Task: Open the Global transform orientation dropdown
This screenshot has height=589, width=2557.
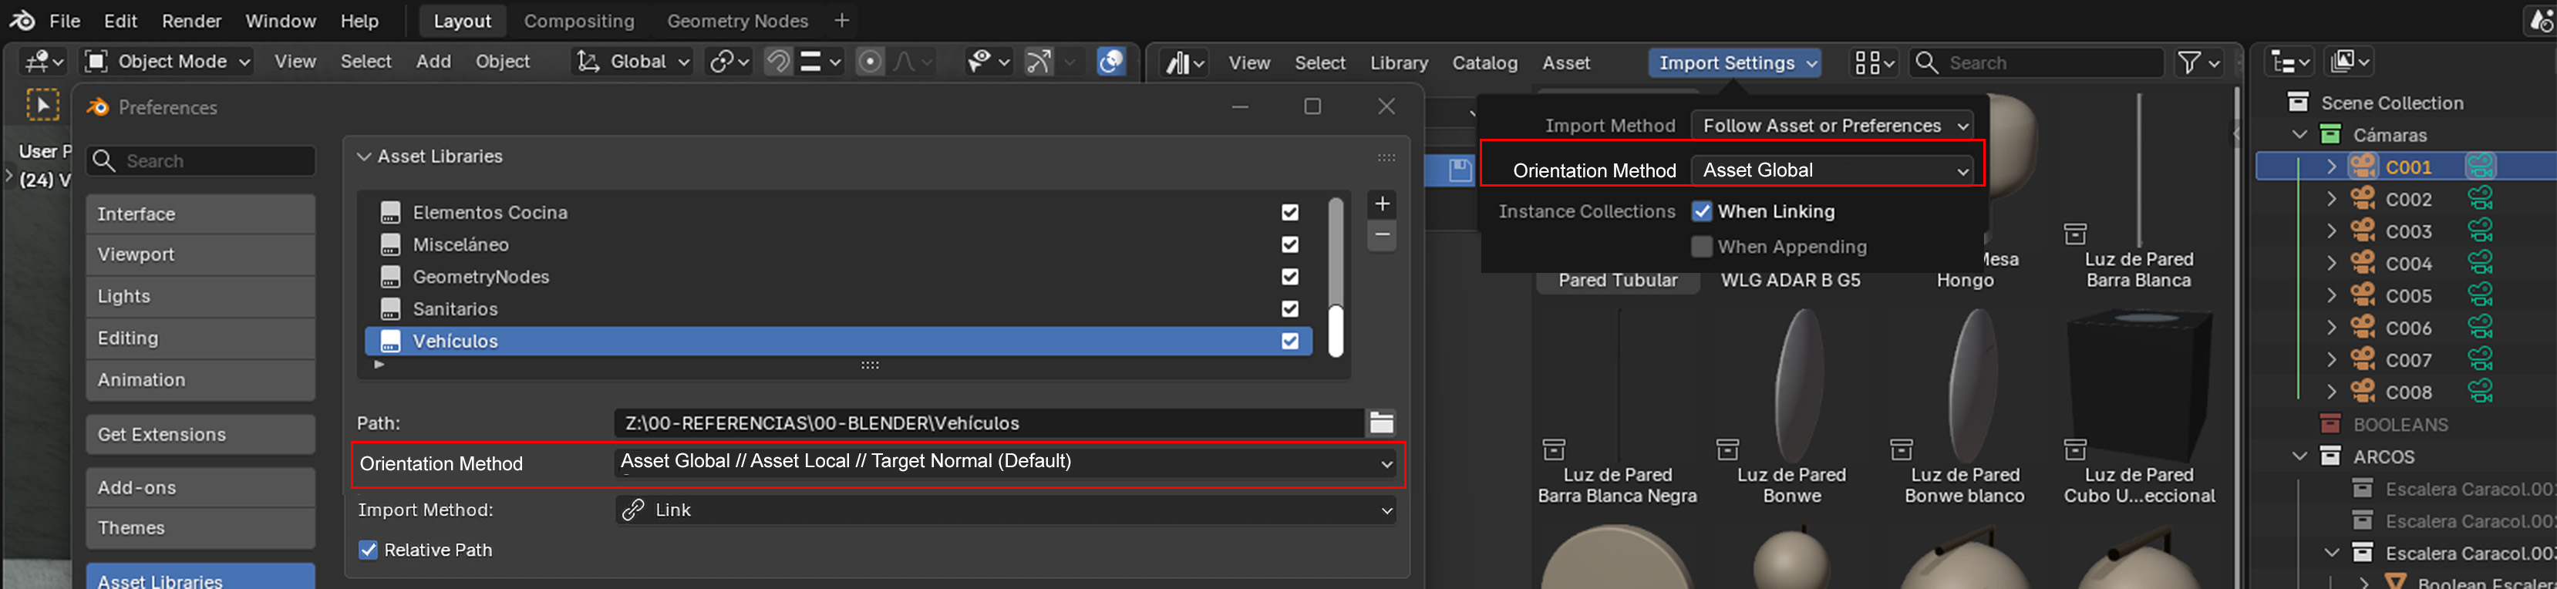Action: (632, 62)
